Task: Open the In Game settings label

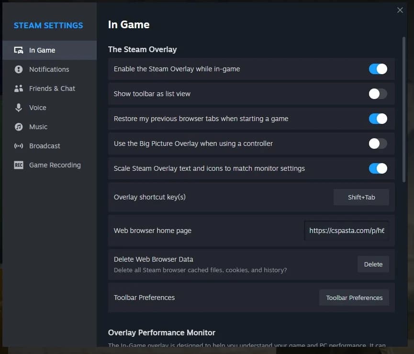Action: (42, 50)
